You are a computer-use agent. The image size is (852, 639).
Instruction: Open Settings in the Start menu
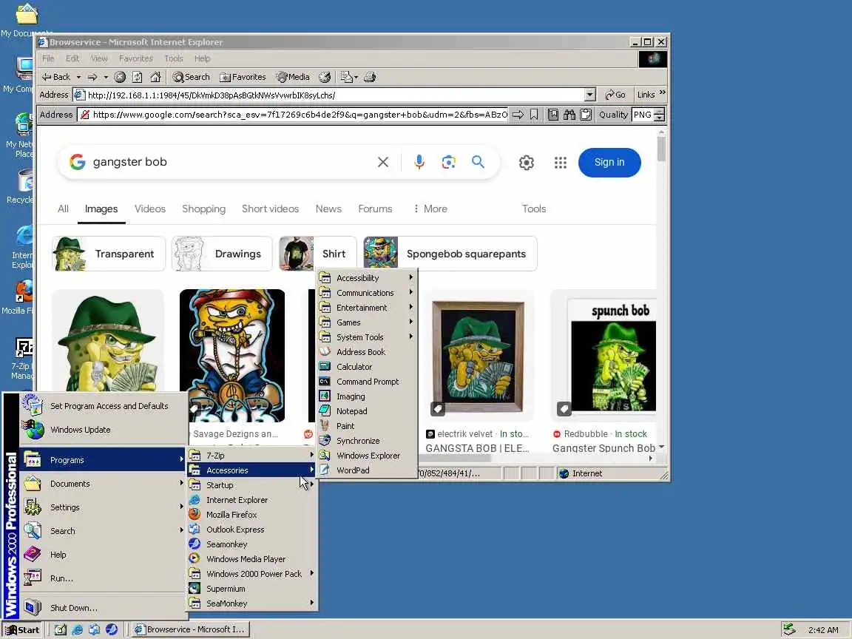click(104, 507)
